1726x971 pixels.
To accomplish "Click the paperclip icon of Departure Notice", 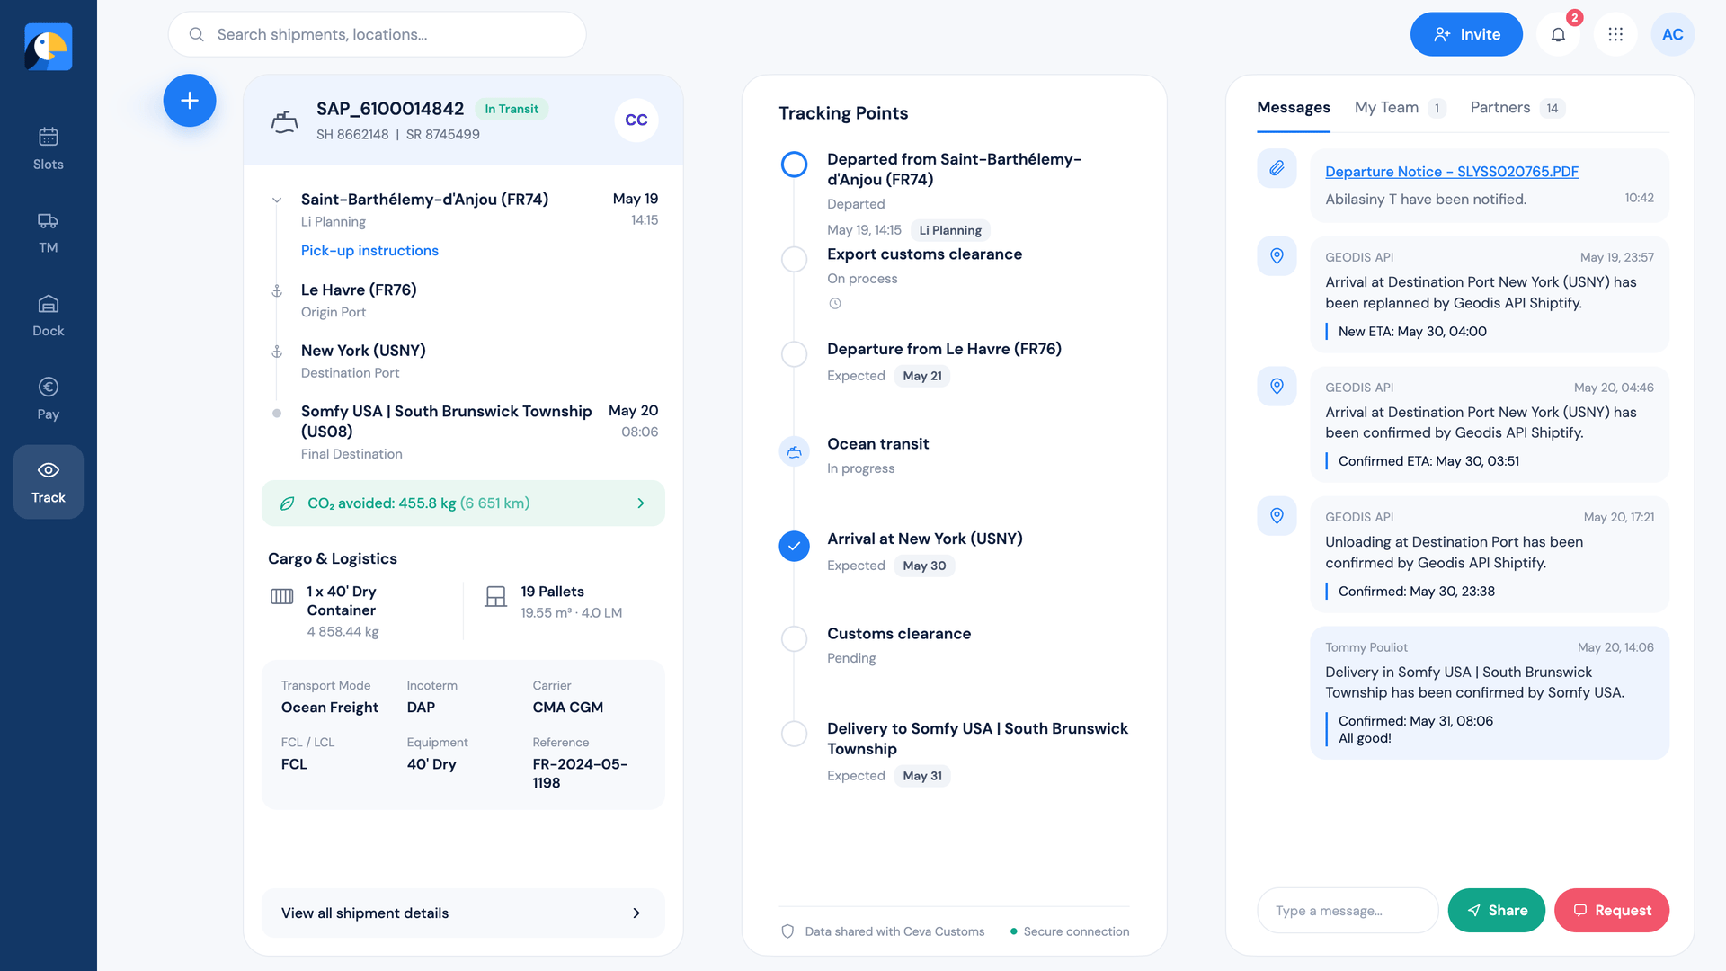I will tap(1277, 168).
